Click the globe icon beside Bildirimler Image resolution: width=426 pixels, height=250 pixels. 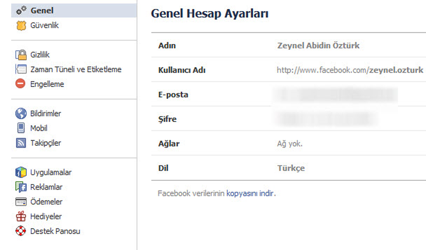pos(21,113)
